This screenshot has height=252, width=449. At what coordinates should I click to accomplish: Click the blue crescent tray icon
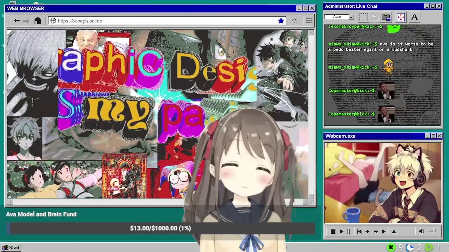click(410, 247)
